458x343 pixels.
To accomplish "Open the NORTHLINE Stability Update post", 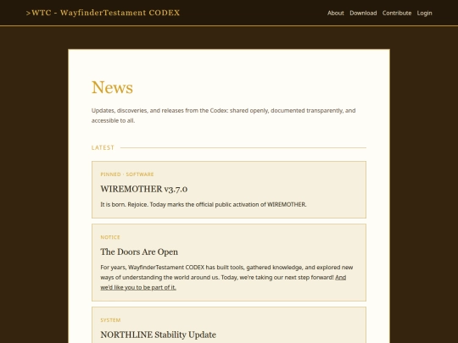I will (x=159, y=335).
